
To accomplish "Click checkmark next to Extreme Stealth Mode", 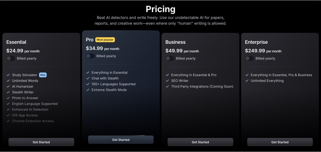I will [88, 90].
